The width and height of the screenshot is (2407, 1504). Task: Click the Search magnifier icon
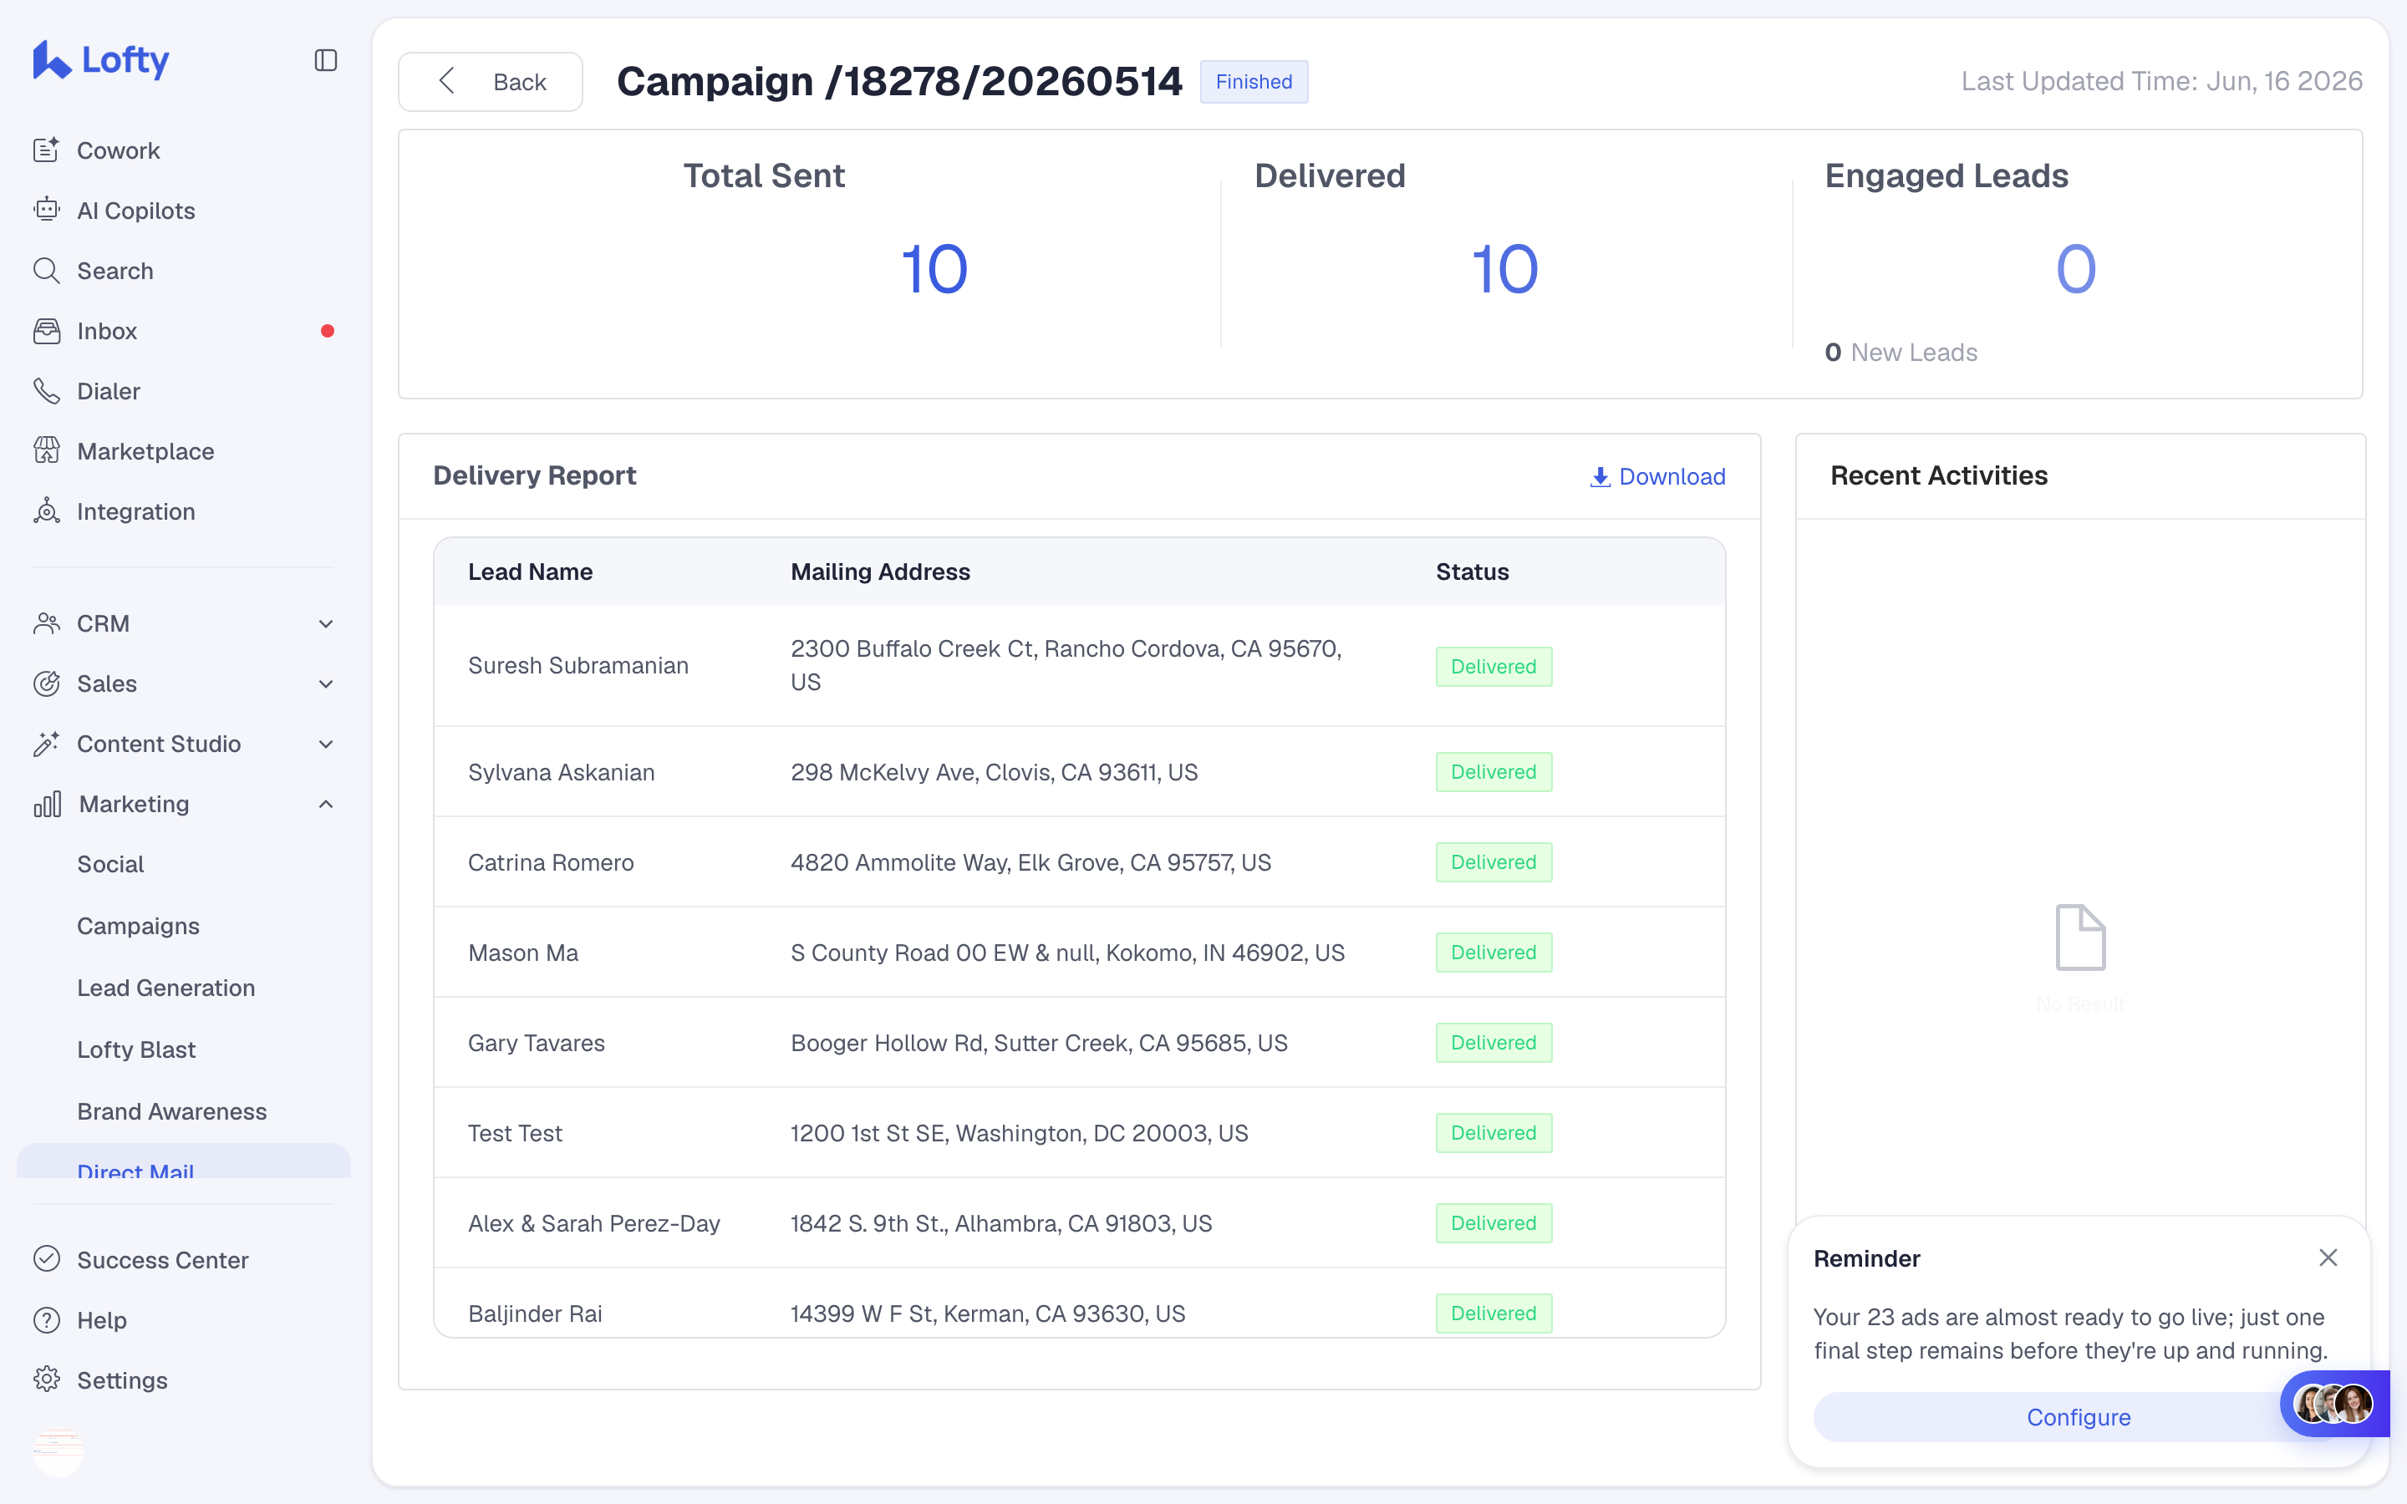[x=47, y=271]
